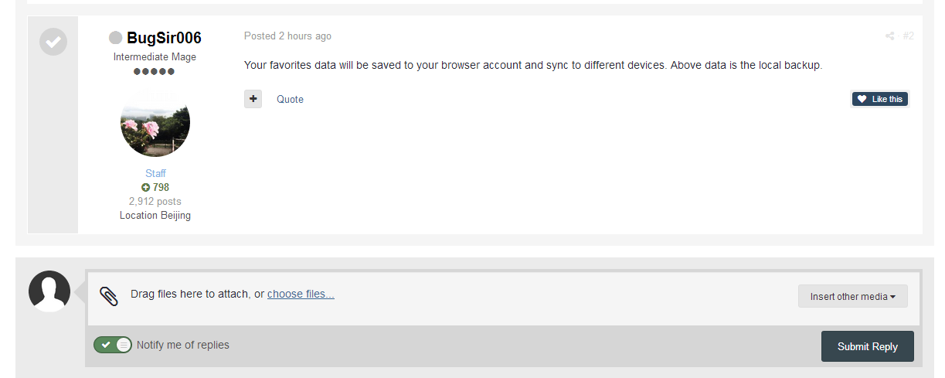Click the rank pips under Intermediate Mage
This screenshot has width=945, height=378.
pyautogui.click(x=155, y=71)
